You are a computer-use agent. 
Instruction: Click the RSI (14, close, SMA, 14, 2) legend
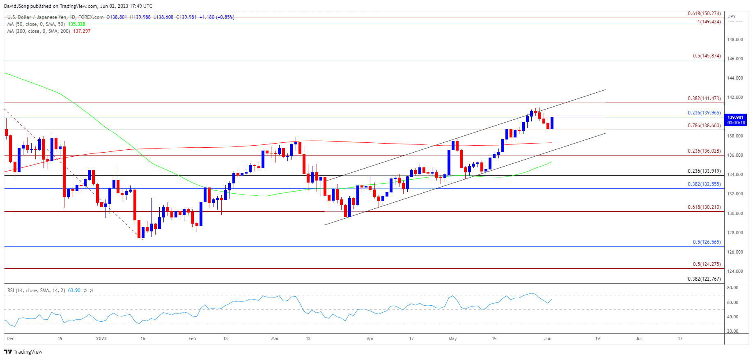click(36, 290)
